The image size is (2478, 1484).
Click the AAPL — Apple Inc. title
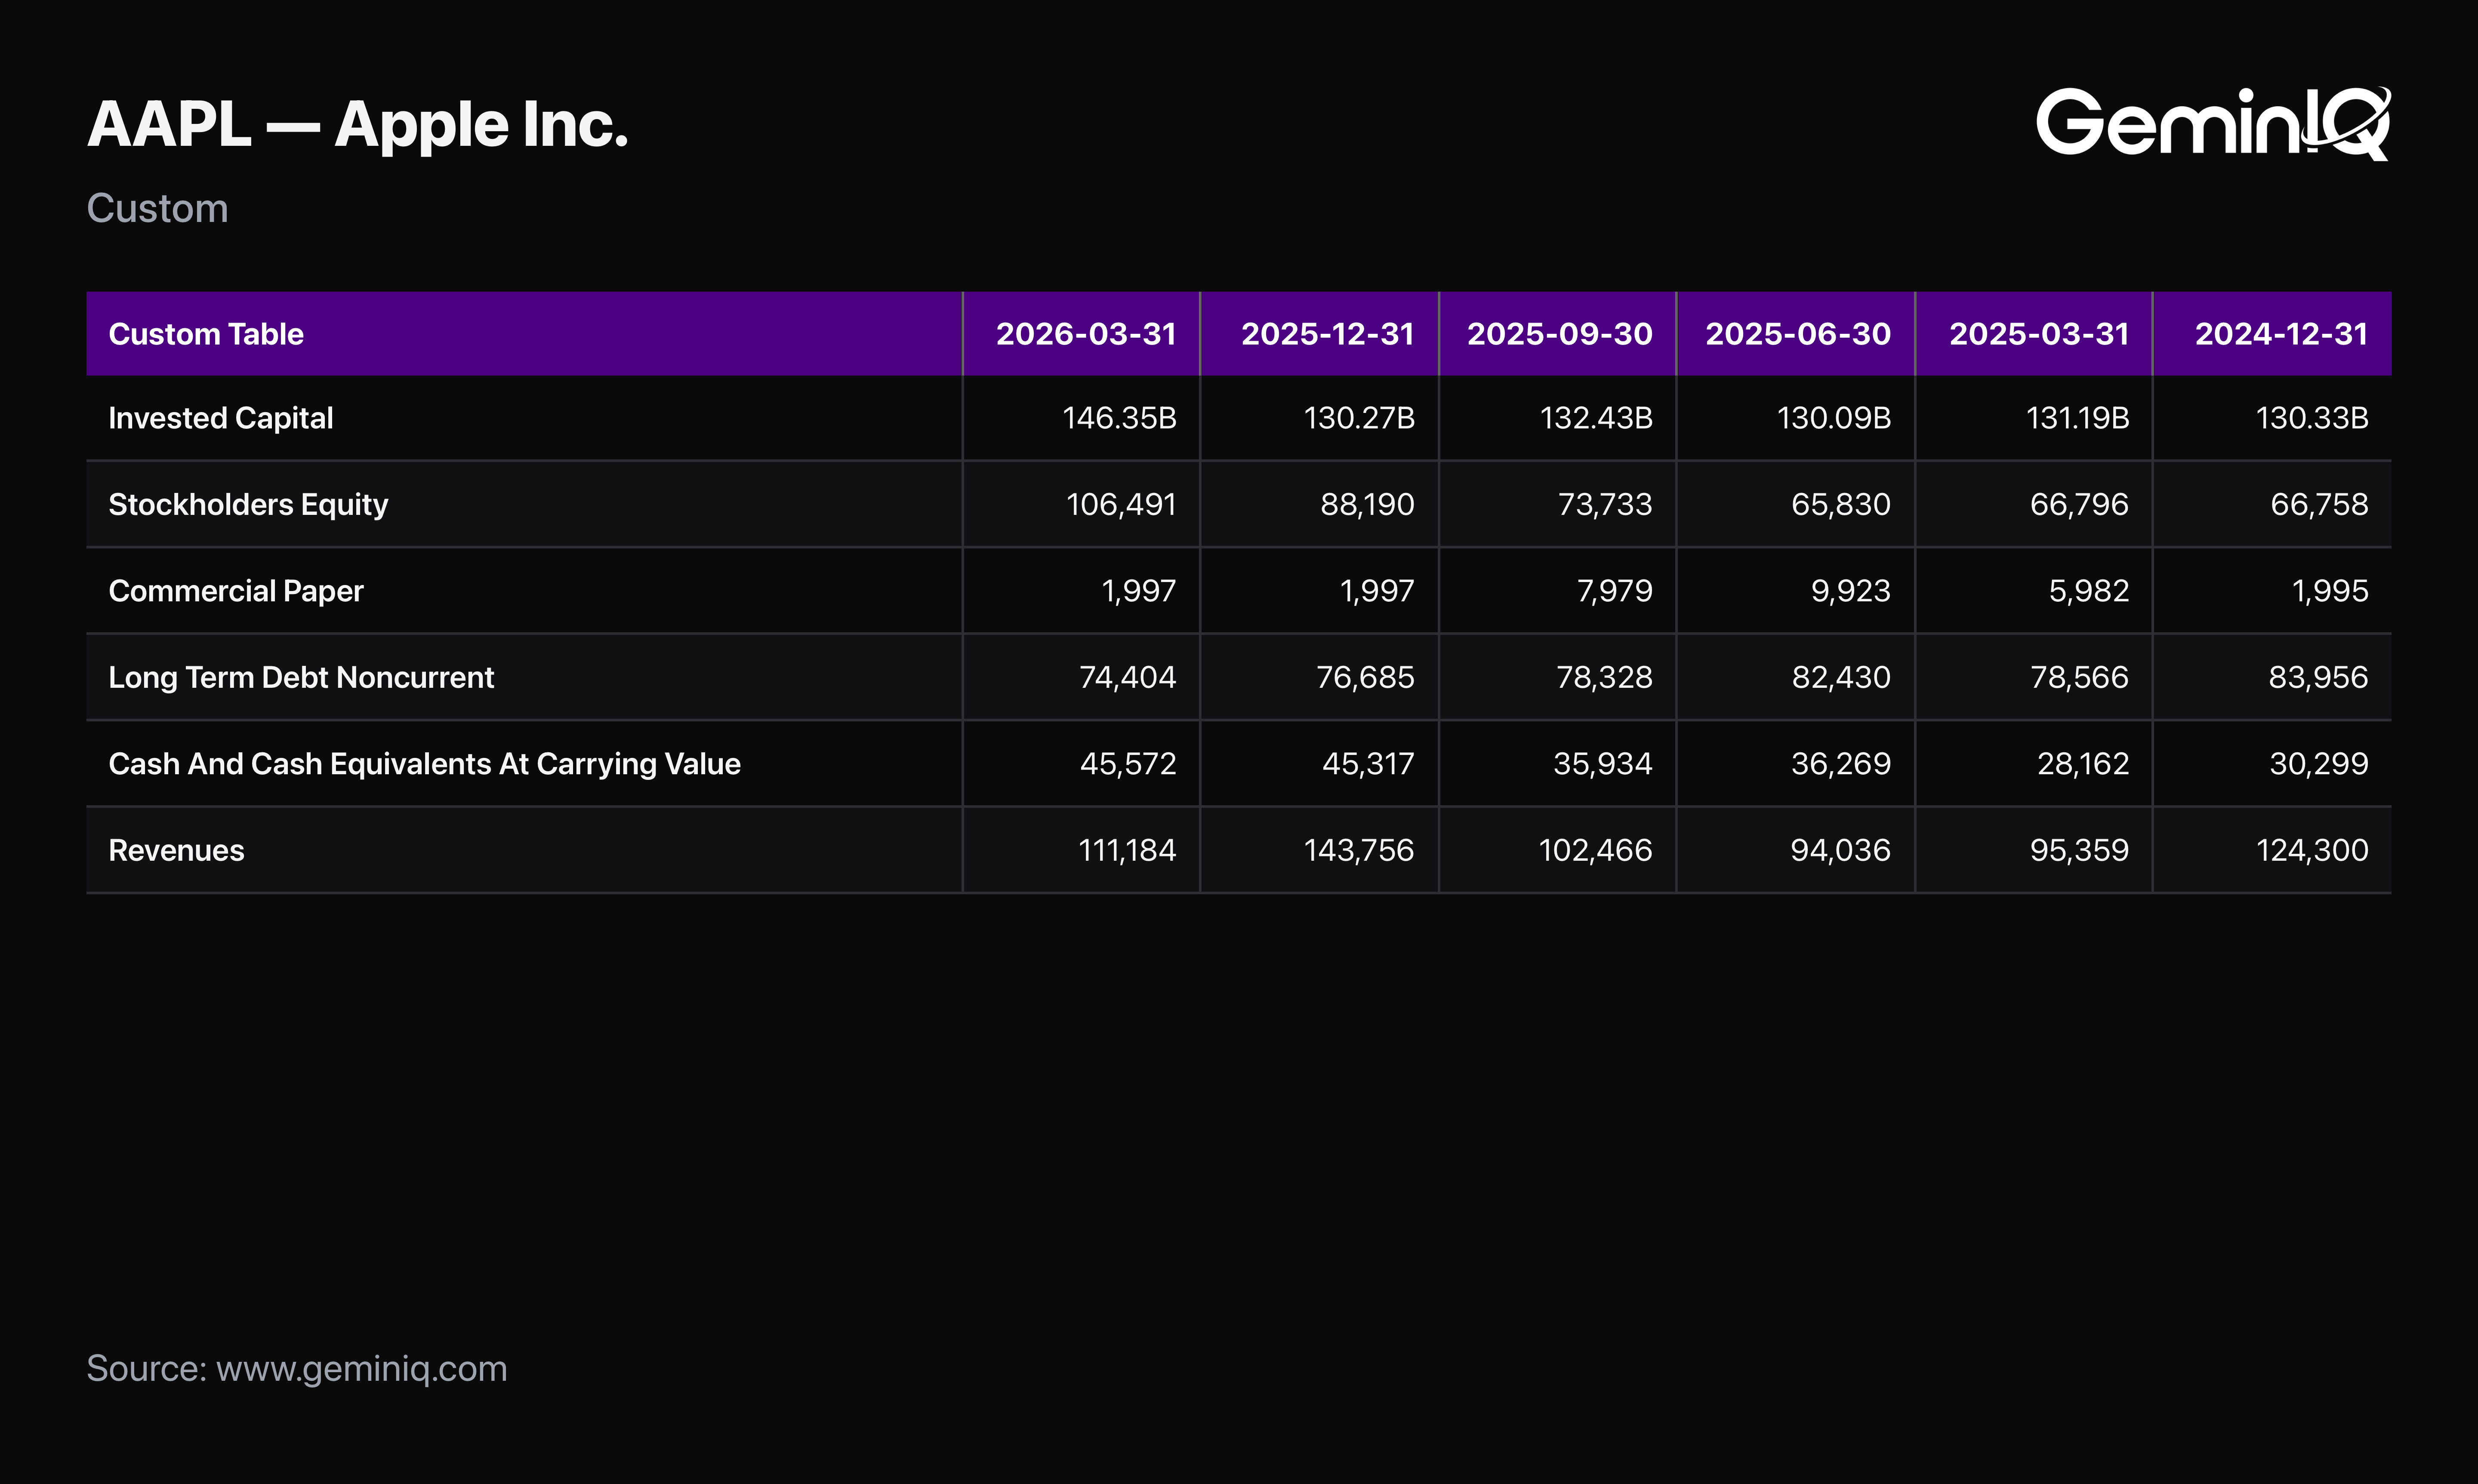point(357,125)
